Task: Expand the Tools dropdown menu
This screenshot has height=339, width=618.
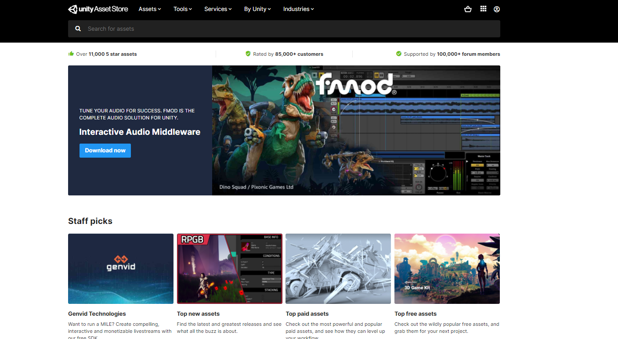Action: [183, 9]
